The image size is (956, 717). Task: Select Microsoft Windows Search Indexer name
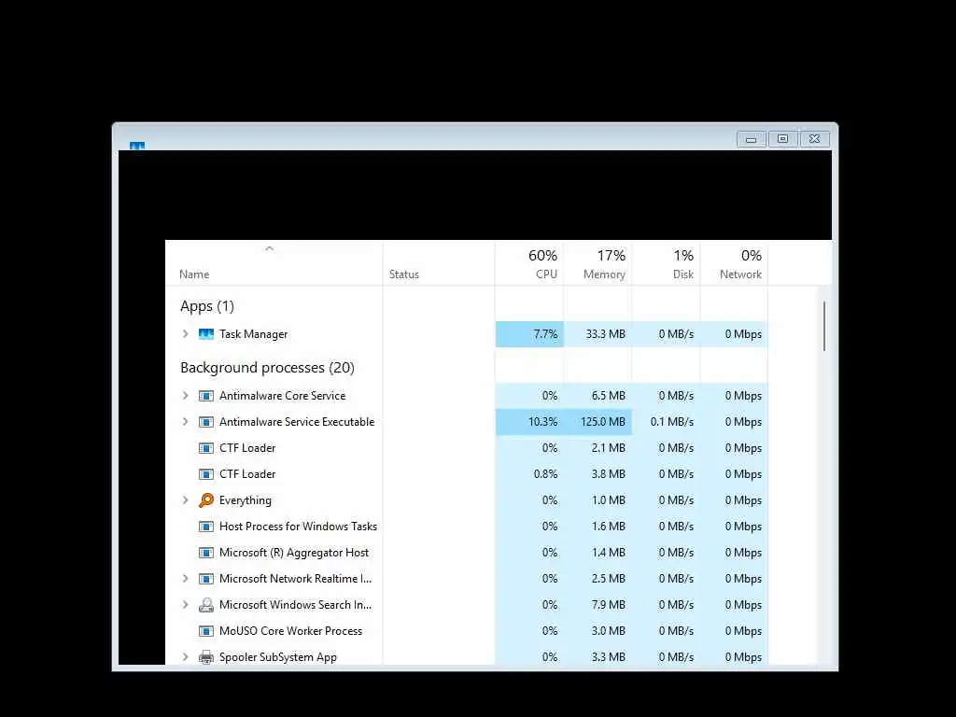[295, 605]
